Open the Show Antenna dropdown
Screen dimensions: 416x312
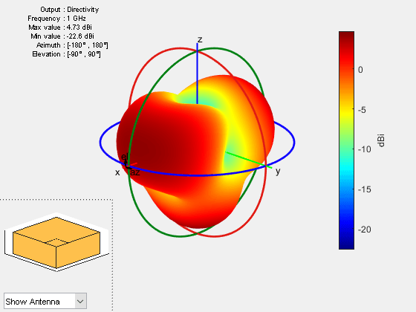click(x=45, y=301)
